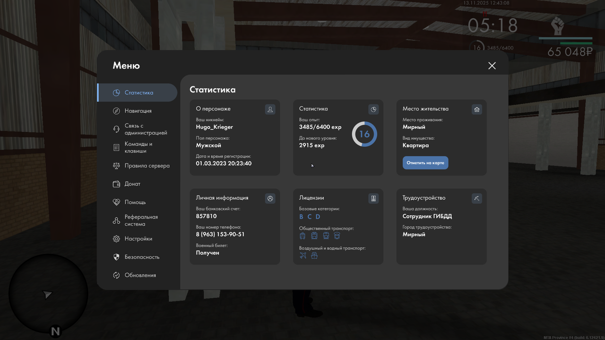Click the pickaxe icon in Трудоустройство card

point(477,199)
